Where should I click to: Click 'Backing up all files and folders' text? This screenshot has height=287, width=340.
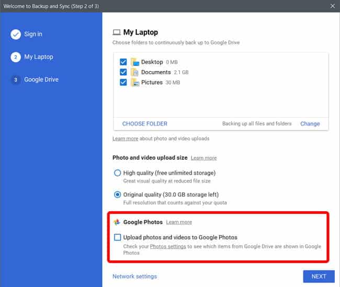257,123
